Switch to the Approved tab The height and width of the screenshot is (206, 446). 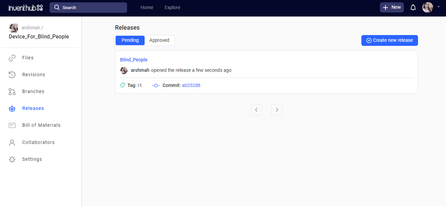159,40
